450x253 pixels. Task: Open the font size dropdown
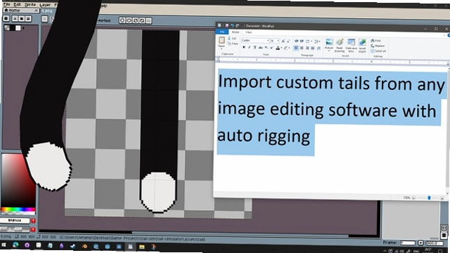(274, 41)
